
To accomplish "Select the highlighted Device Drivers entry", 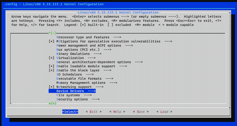I will coord(72,91).
